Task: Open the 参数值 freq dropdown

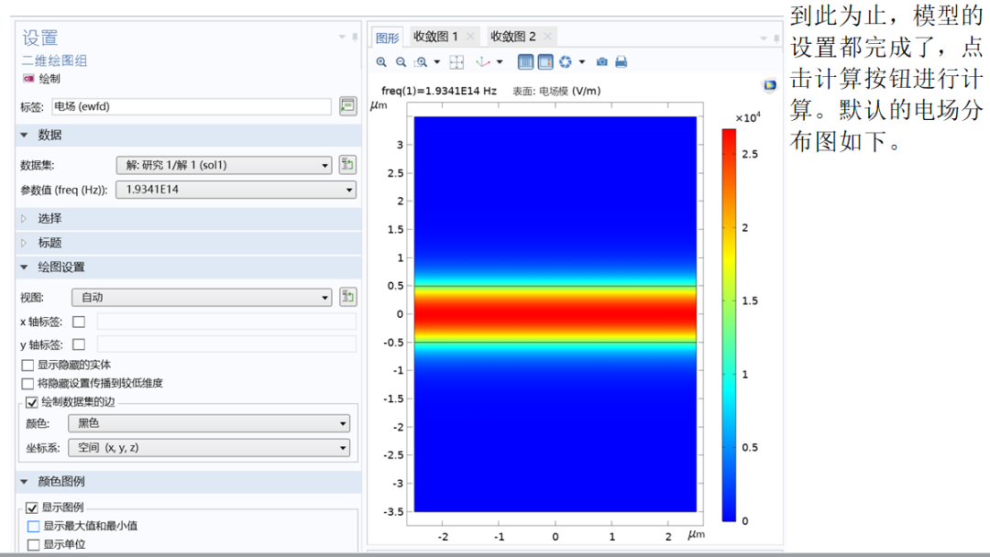Action: 236,190
